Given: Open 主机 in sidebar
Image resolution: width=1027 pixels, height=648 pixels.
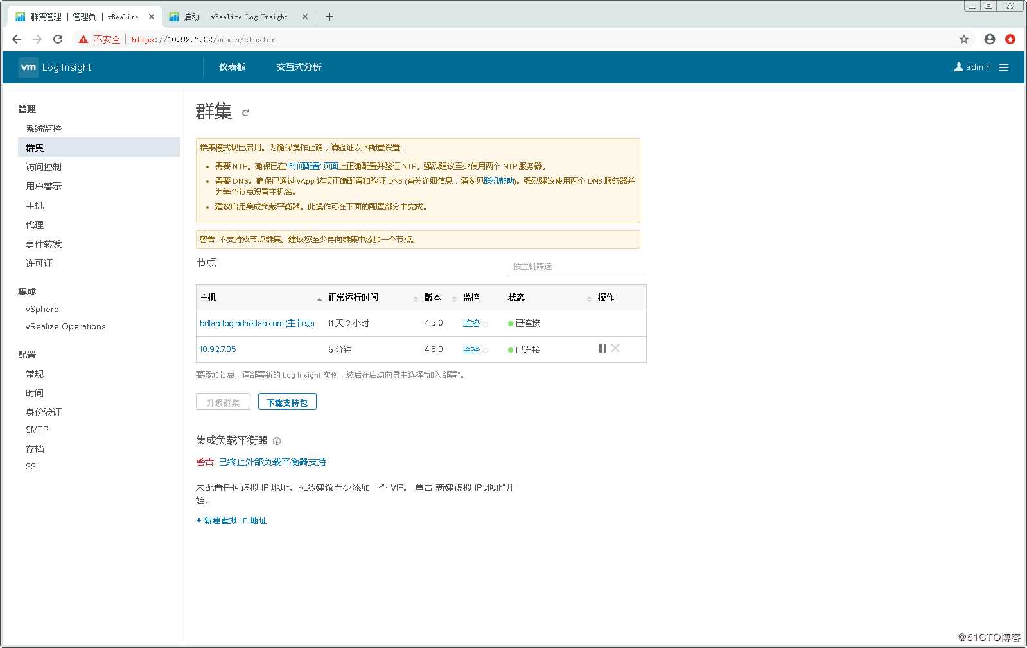Looking at the screenshot, I should pos(35,206).
